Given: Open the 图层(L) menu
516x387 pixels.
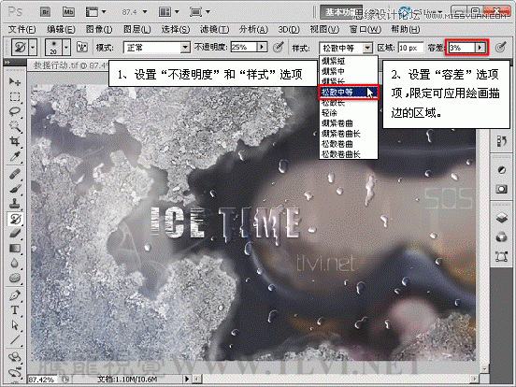Looking at the screenshot, I should 137,29.
